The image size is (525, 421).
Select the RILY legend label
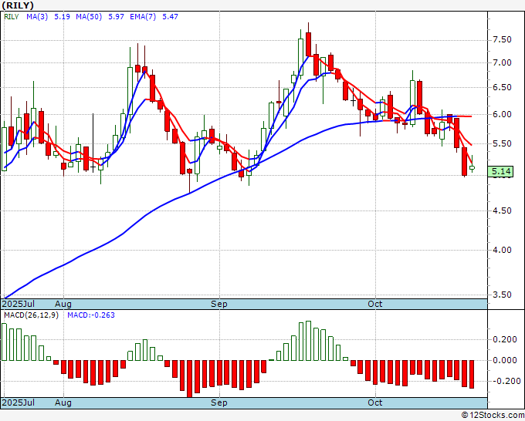coord(12,17)
